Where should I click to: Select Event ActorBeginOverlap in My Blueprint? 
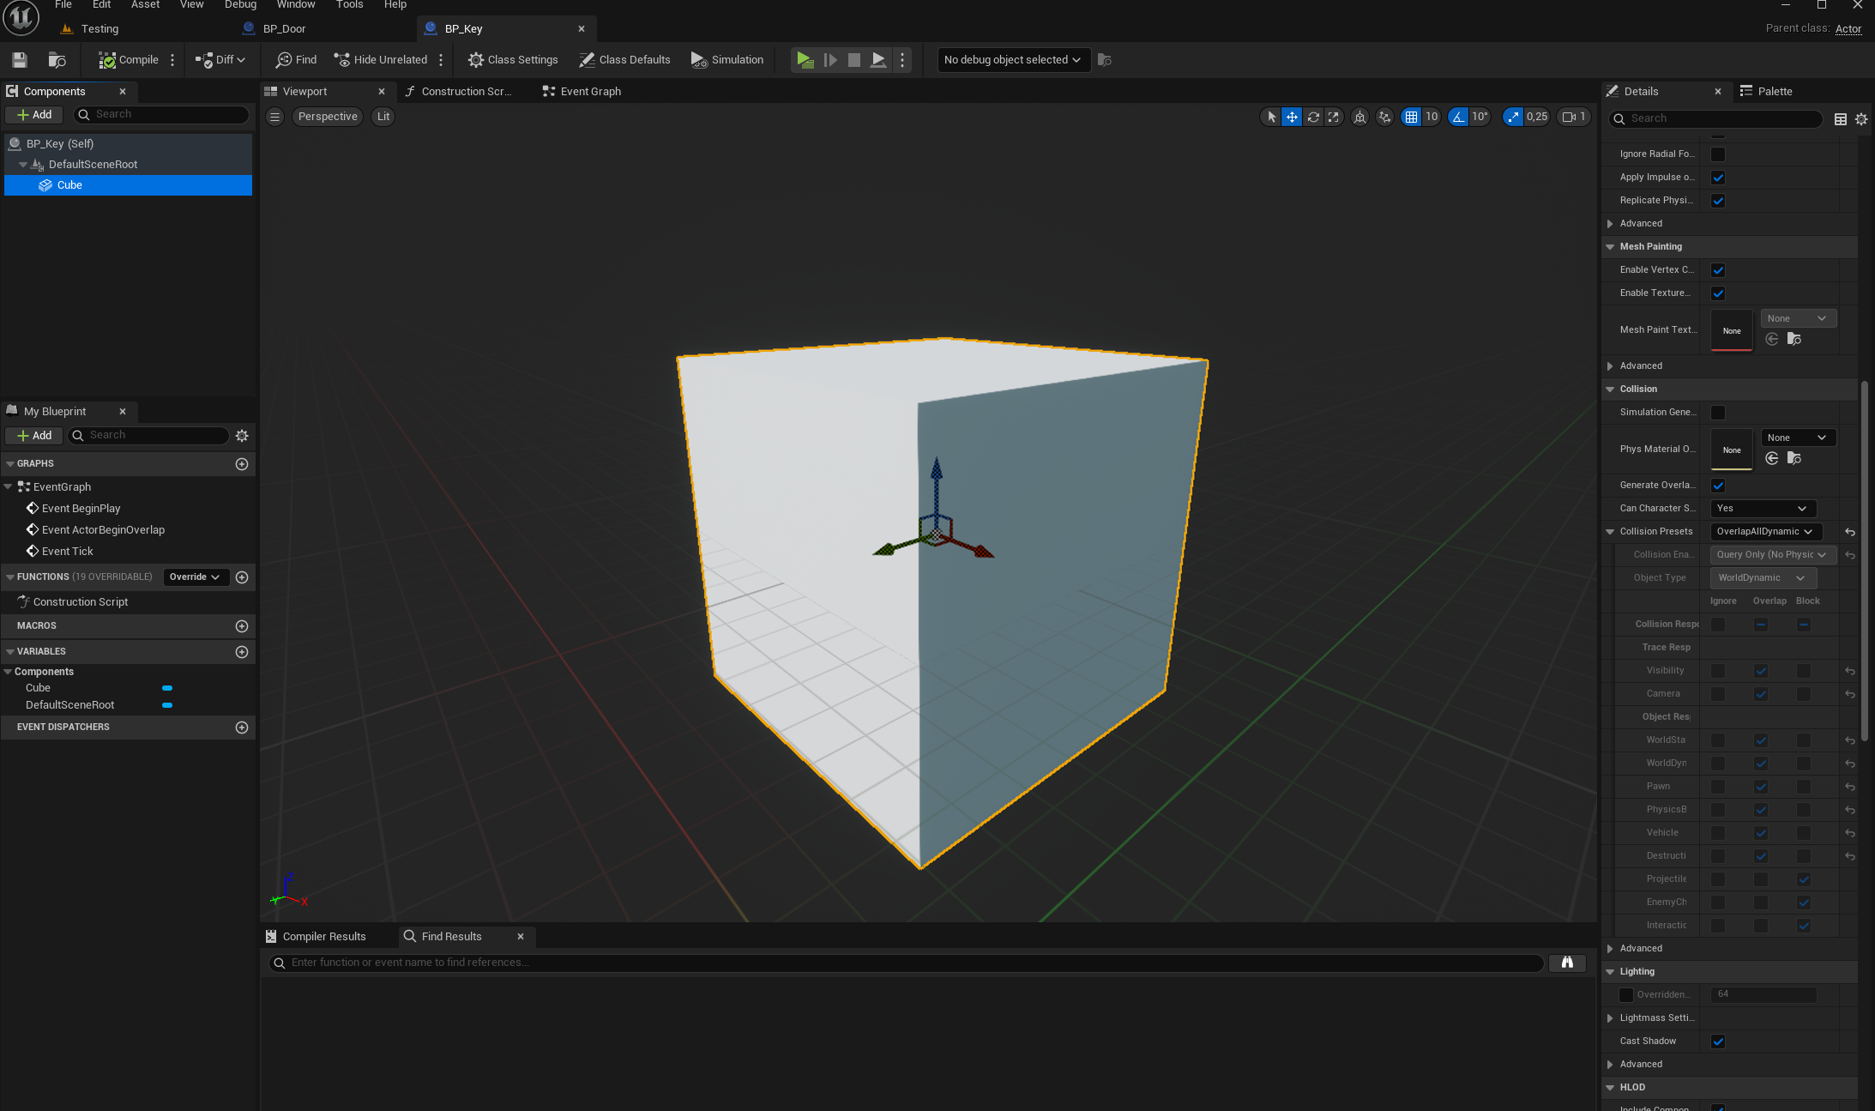coord(103,530)
